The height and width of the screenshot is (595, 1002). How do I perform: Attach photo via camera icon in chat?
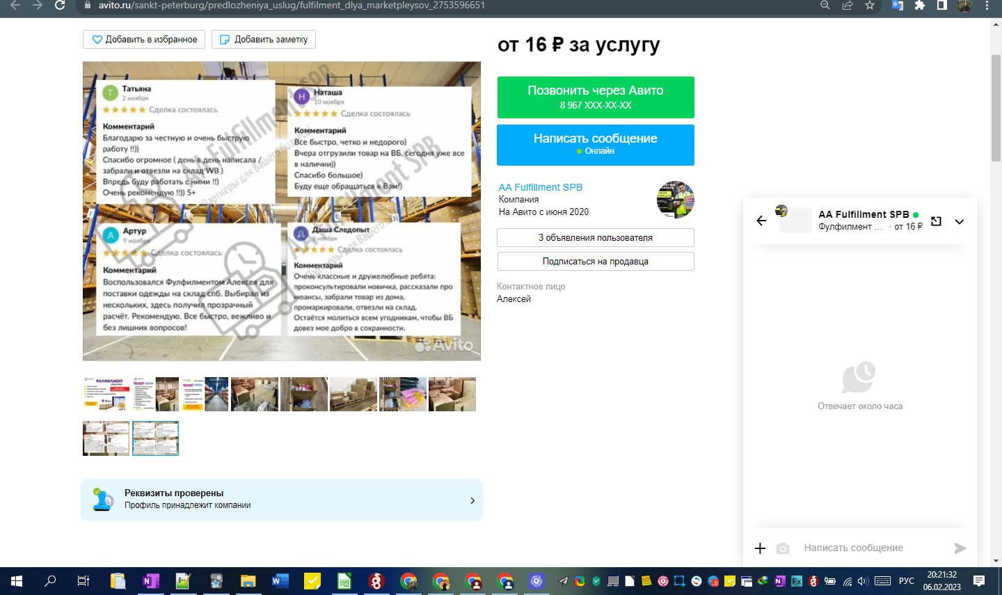click(783, 548)
